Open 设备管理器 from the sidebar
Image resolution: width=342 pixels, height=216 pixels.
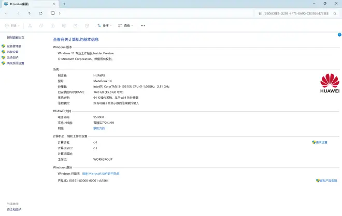[13, 46]
